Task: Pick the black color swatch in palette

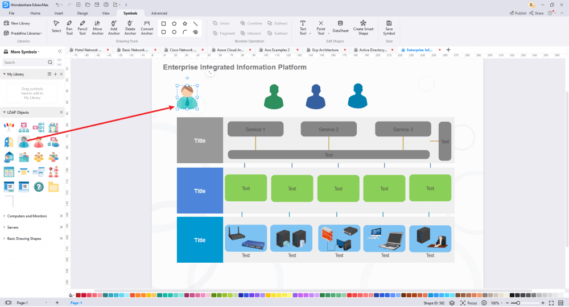Action: pyautogui.click(x=512, y=295)
